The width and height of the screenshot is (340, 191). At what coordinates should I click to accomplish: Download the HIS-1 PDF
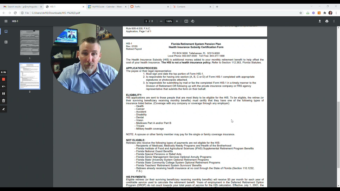pos(320,21)
